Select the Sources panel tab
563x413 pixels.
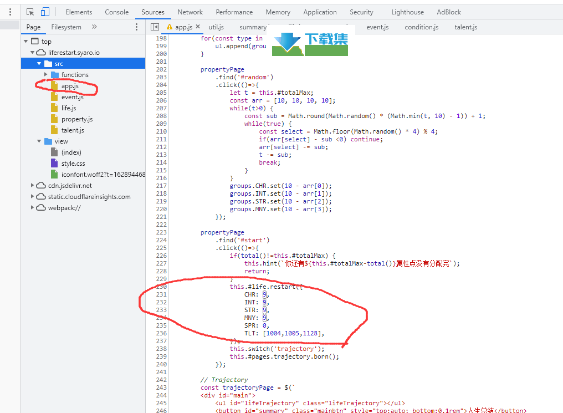tap(153, 12)
